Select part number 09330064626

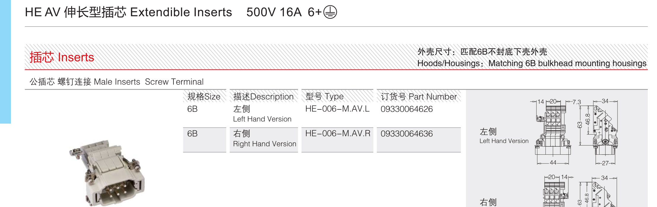click(x=406, y=109)
